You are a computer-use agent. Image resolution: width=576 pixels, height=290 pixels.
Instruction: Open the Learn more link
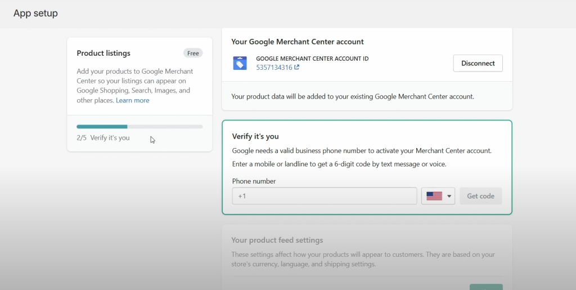(133, 100)
